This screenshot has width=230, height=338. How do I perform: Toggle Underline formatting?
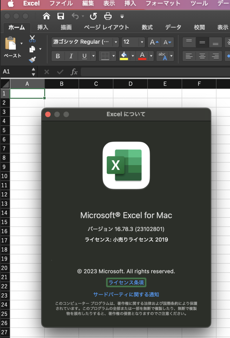coord(84,56)
